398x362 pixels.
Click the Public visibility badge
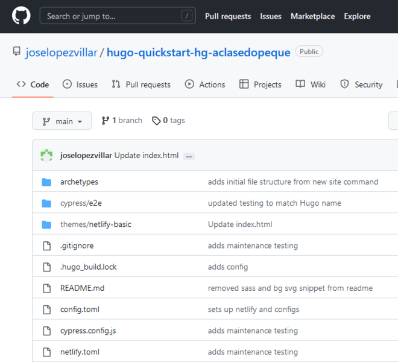[x=309, y=51]
